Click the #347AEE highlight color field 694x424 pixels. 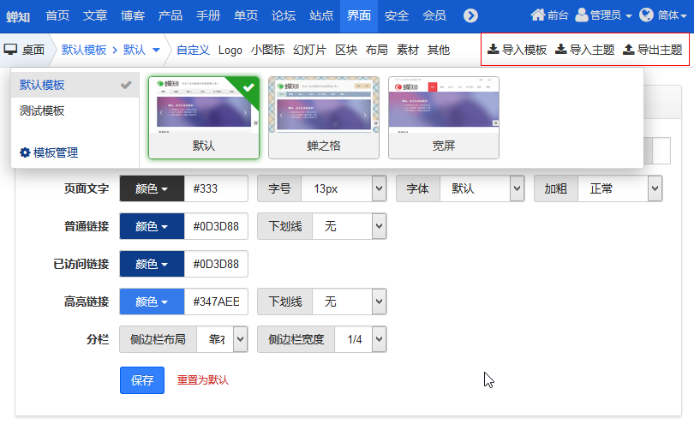(x=216, y=302)
